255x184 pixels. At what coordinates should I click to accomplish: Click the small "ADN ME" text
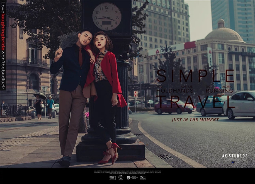(187, 86)
